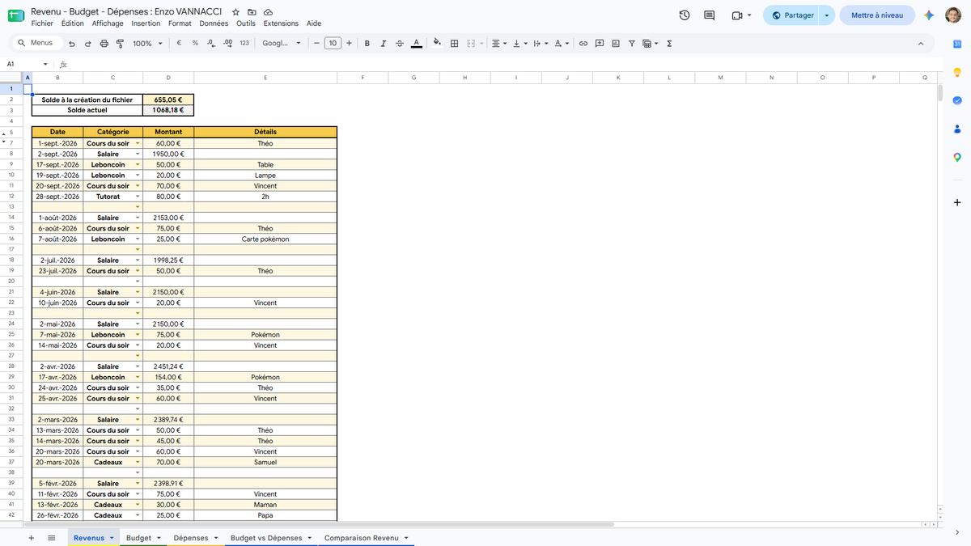This screenshot has height=546, width=971.
Task: Insert a link using toolbar icon
Action: click(583, 43)
